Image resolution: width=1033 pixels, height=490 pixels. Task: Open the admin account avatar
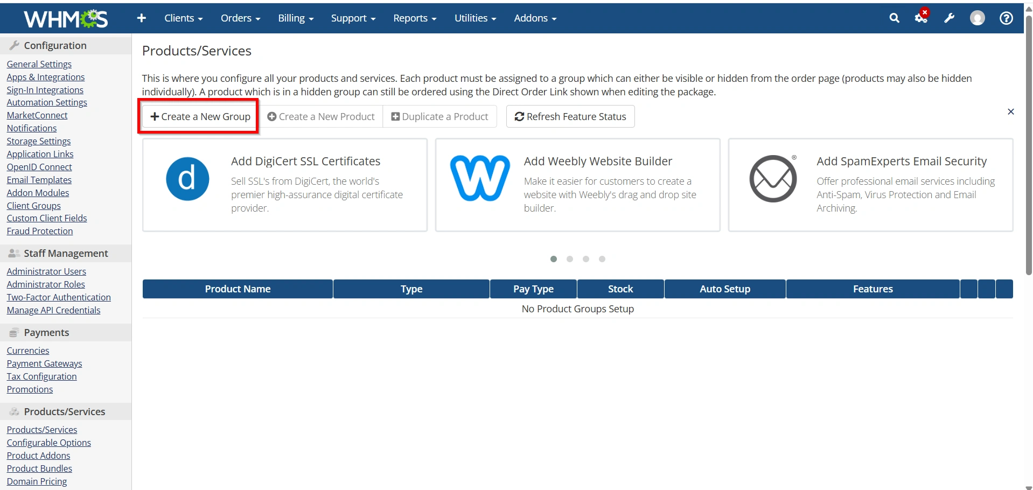977,18
